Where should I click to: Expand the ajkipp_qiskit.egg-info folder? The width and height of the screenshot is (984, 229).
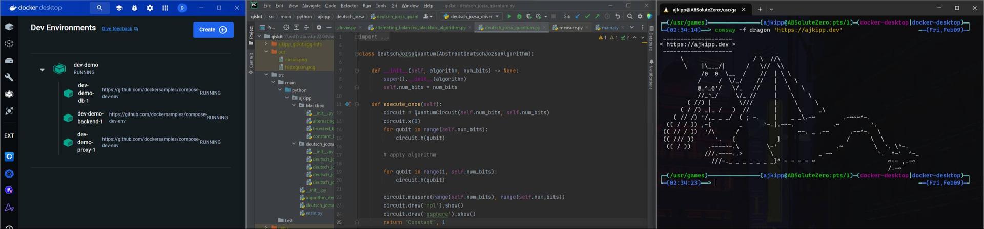266,44
